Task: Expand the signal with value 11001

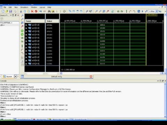Action: pos(26,44)
